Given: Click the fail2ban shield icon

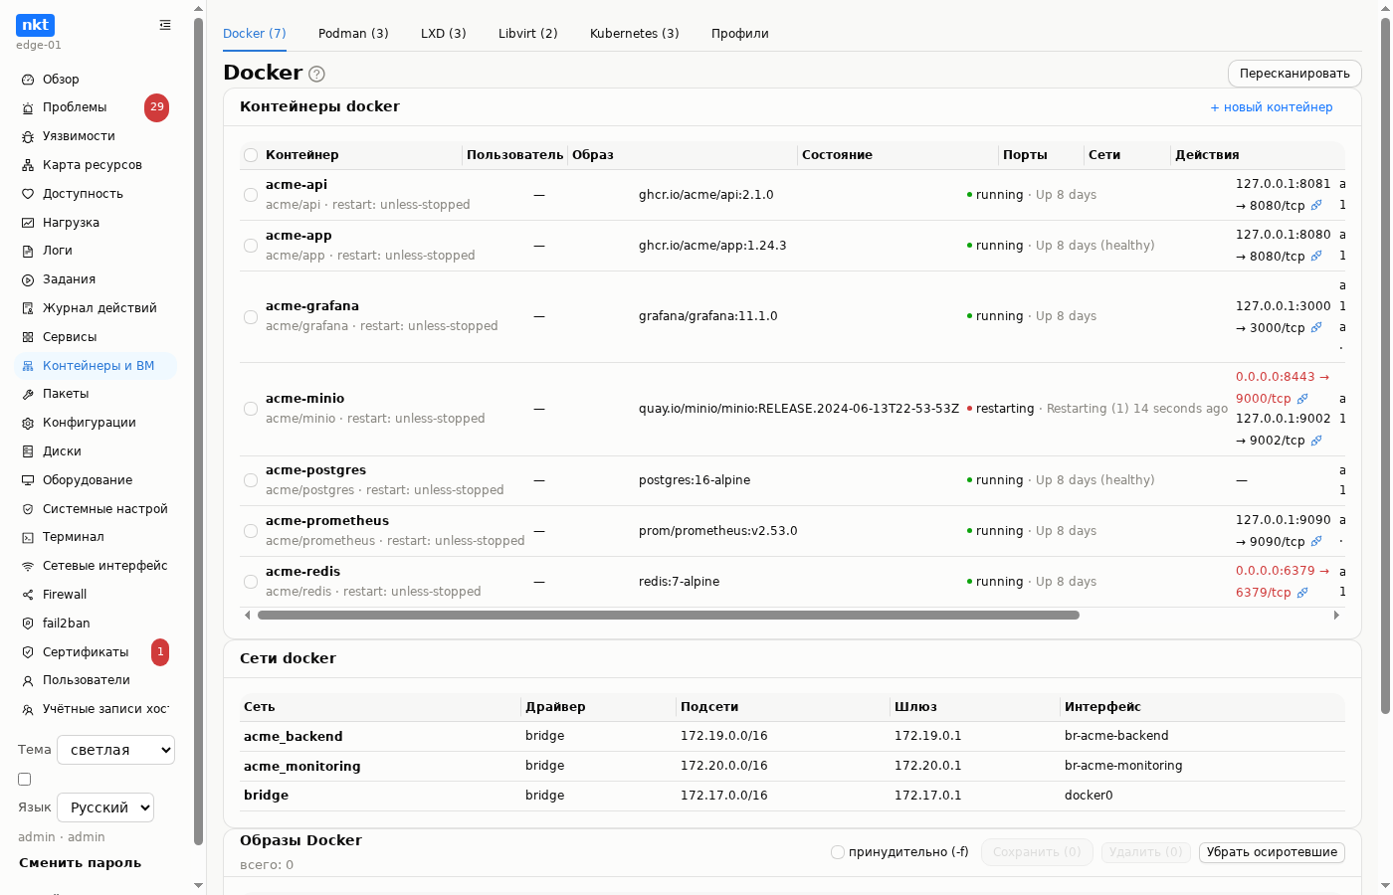Looking at the screenshot, I should point(28,624).
